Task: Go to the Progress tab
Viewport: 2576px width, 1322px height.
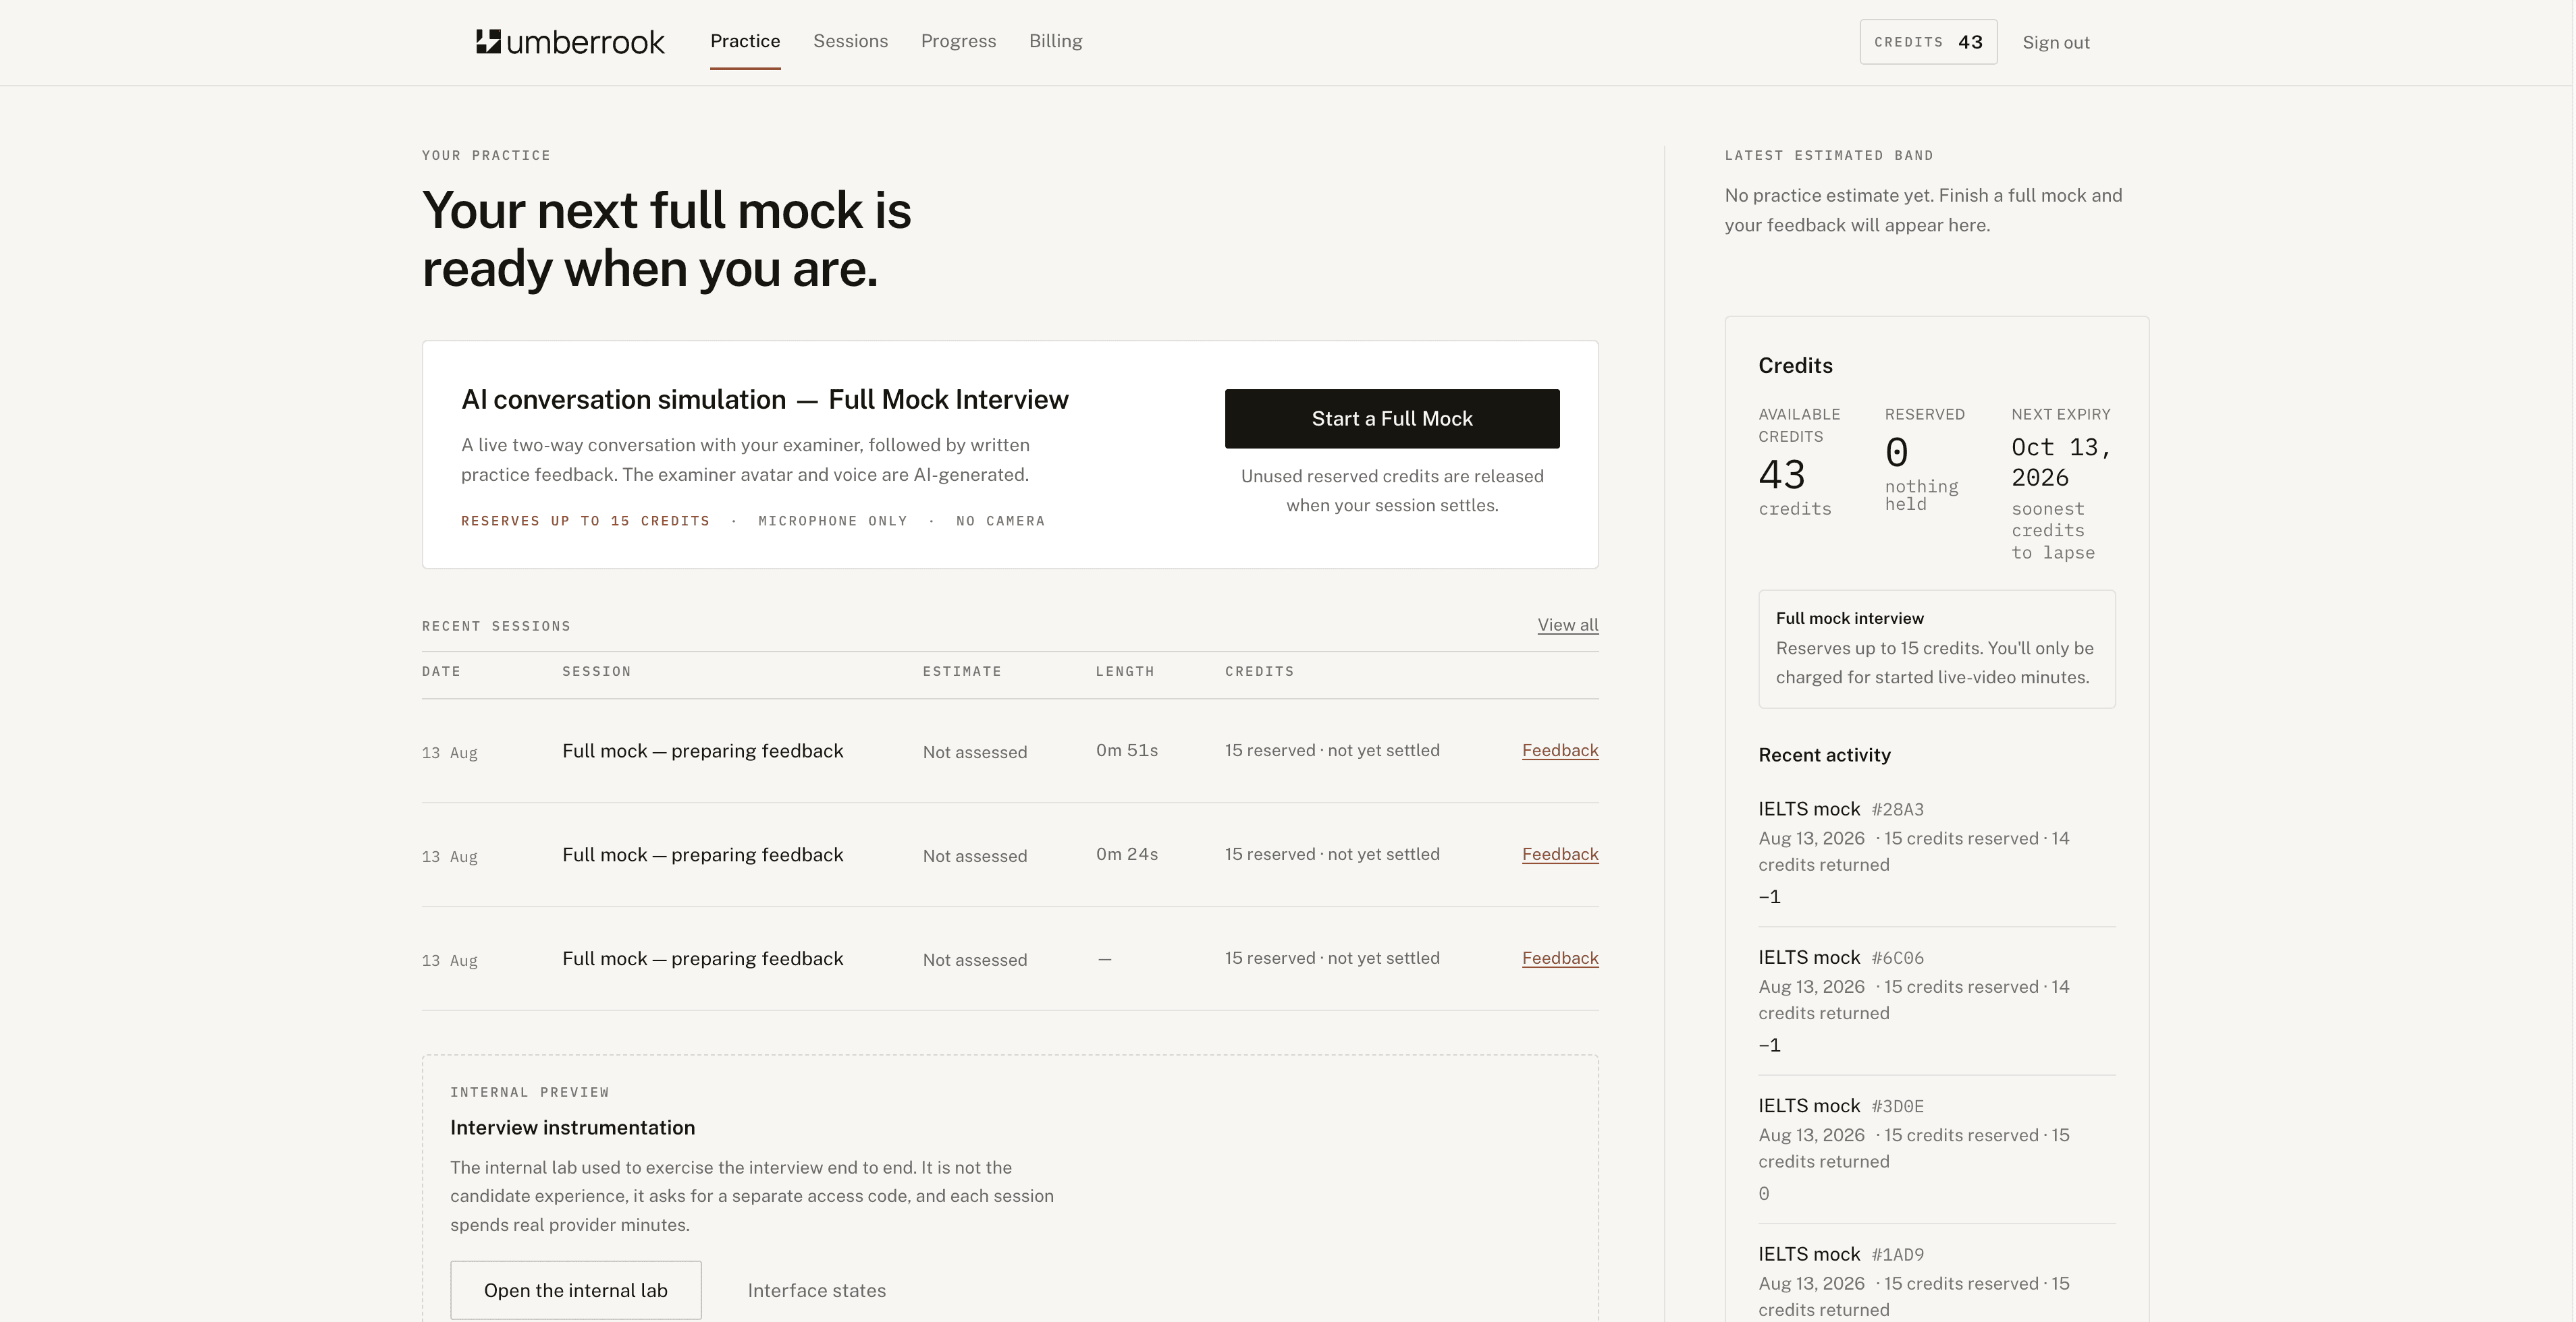Action: pos(958,41)
